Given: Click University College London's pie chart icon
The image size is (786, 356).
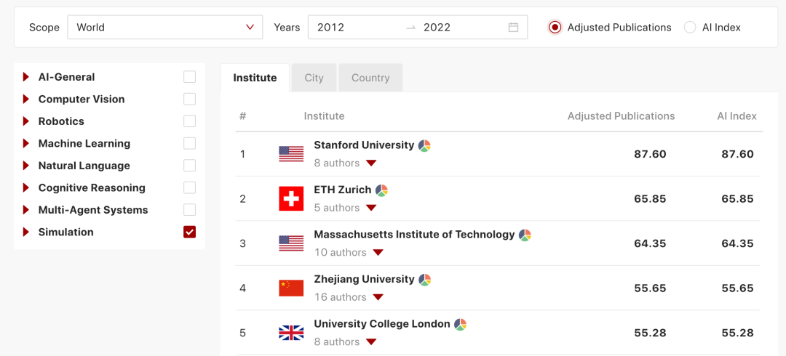Looking at the screenshot, I should (461, 324).
